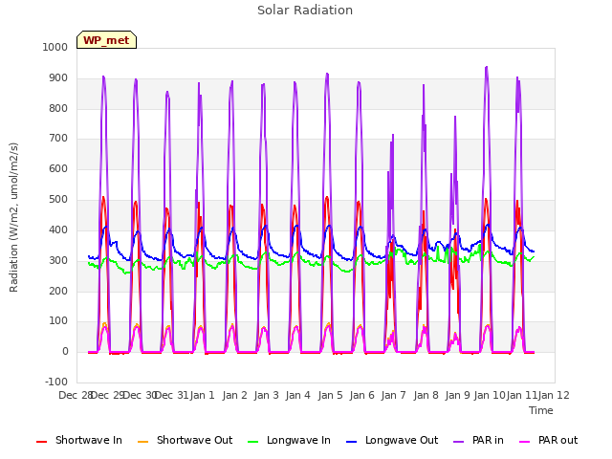Viewport: 612px width, 459px height.
Task: Click the 0 y-axis tick label
Action: click(x=65, y=351)
